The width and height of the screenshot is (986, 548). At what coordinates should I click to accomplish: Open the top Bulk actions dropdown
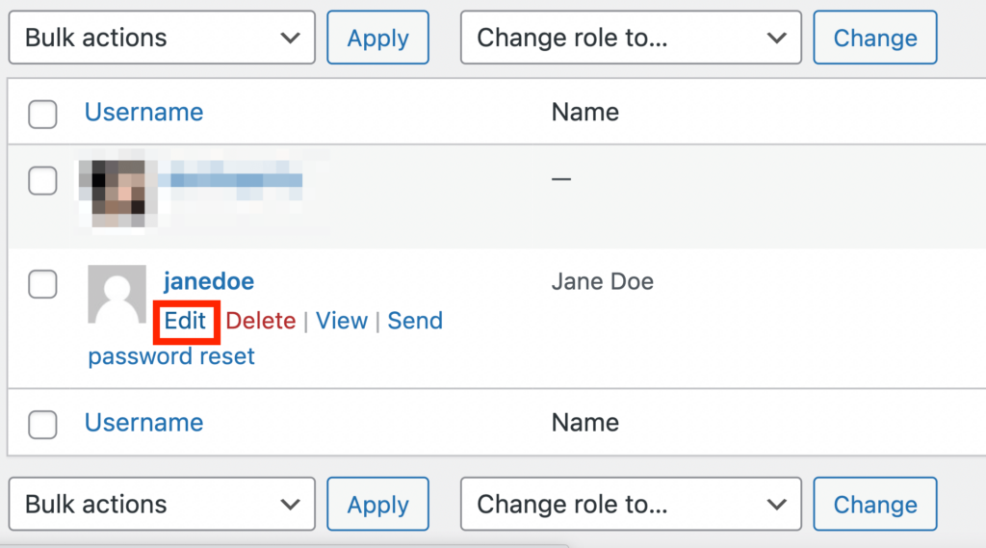pos(162,39)
